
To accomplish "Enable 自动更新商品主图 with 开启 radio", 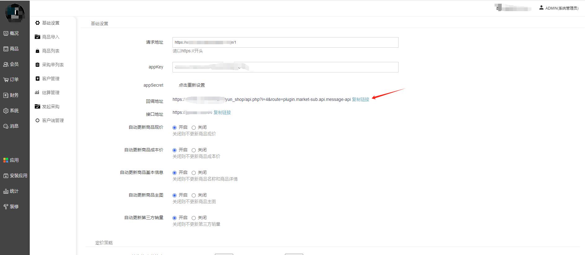I will point(175,195).
